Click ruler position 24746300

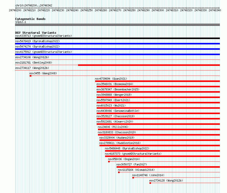tap(158, 10)
